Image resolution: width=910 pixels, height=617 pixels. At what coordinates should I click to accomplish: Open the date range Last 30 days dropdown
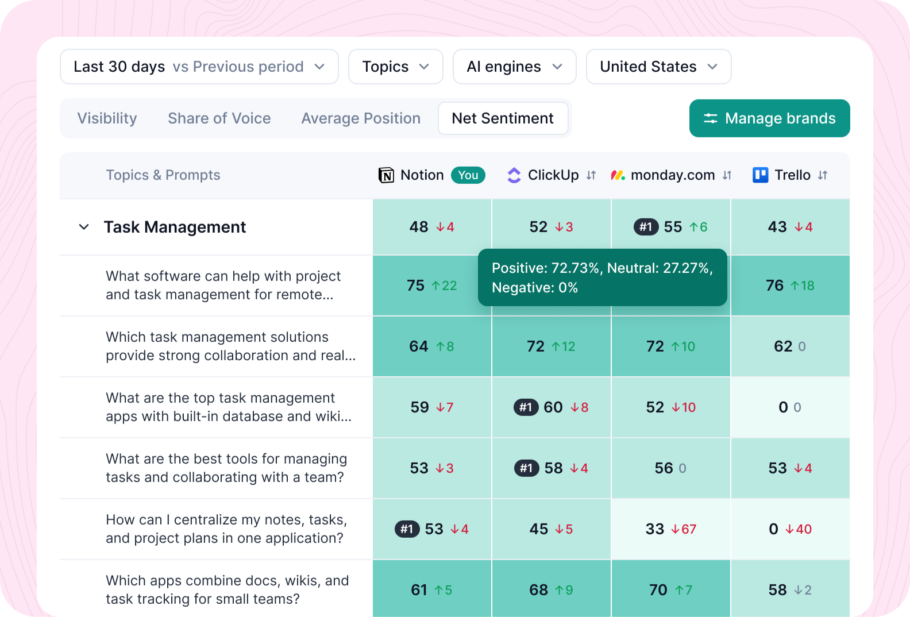(x=199, y=67)
